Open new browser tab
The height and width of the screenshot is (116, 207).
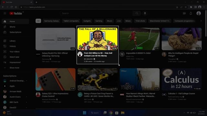click(x=36, y=2)
